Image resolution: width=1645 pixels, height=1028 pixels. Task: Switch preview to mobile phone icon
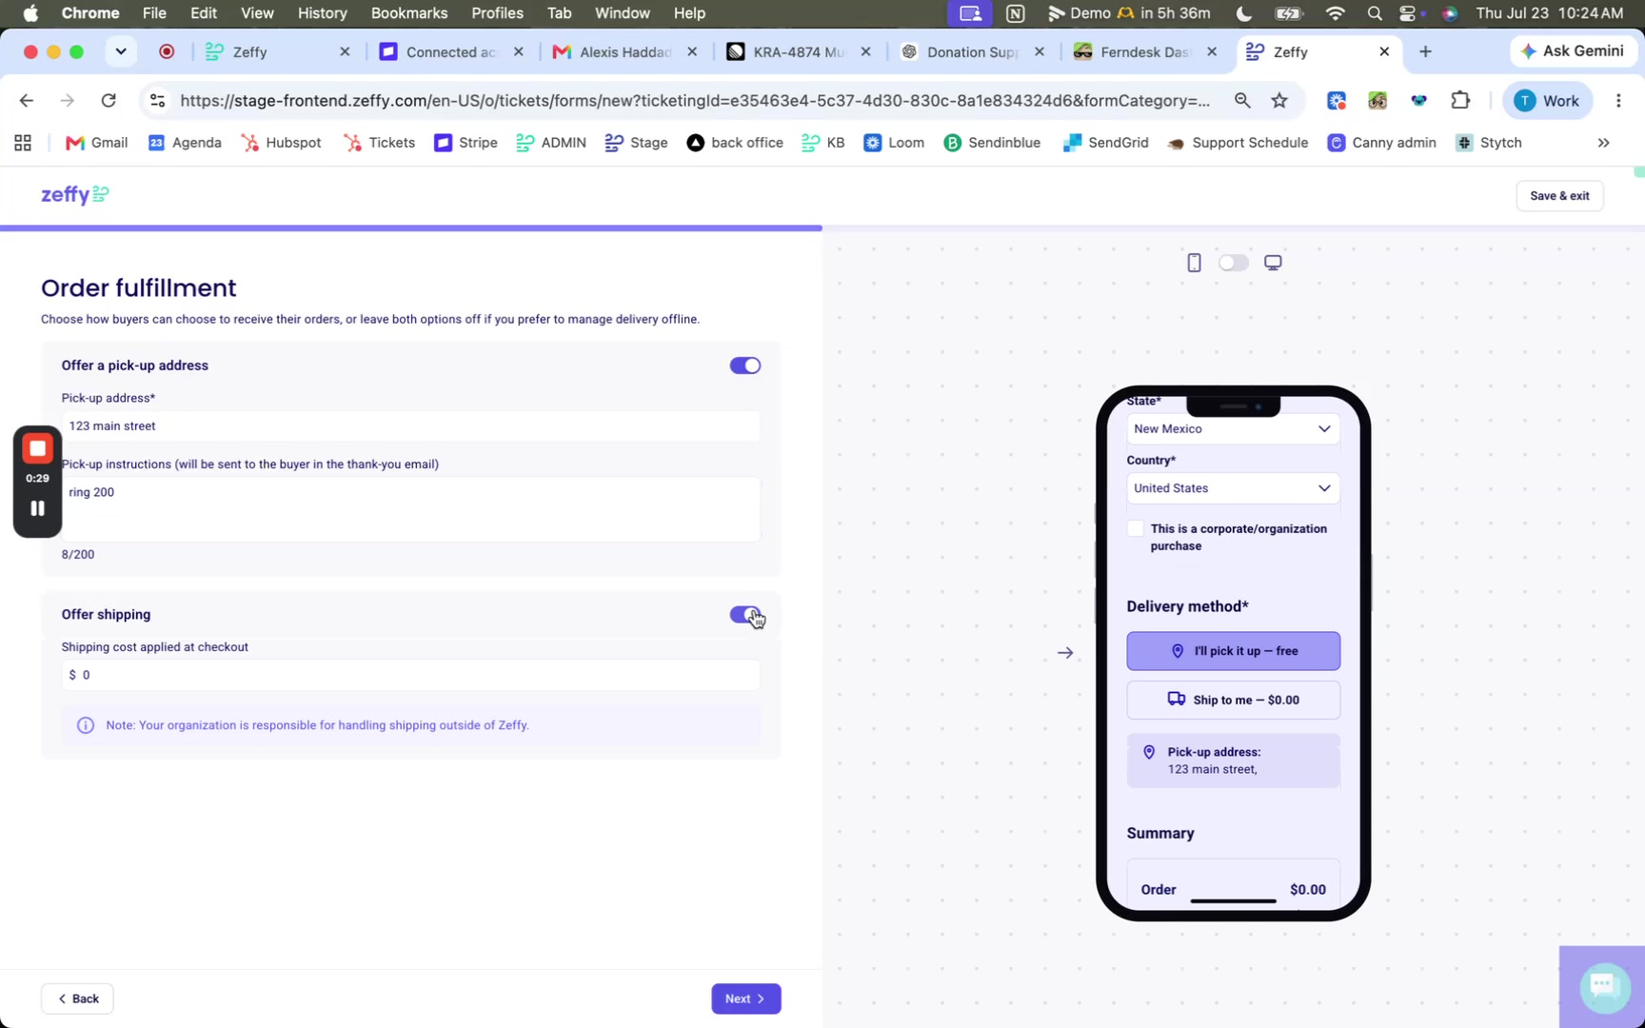tap(1194, 263)
